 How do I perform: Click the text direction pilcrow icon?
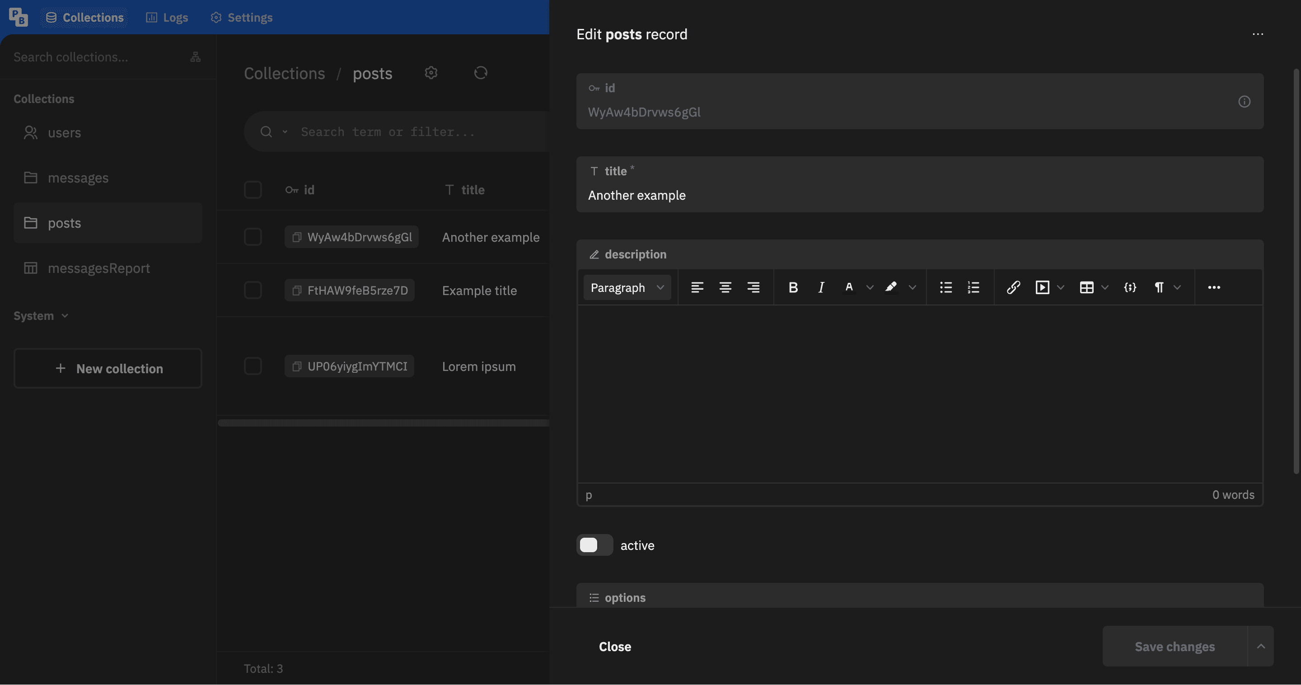(x=1159, y=287)
